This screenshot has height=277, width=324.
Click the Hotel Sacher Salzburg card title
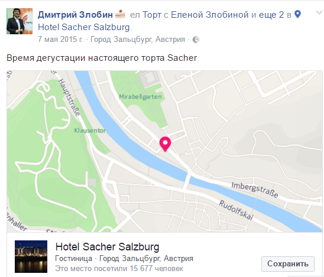(x=107, y=247)
